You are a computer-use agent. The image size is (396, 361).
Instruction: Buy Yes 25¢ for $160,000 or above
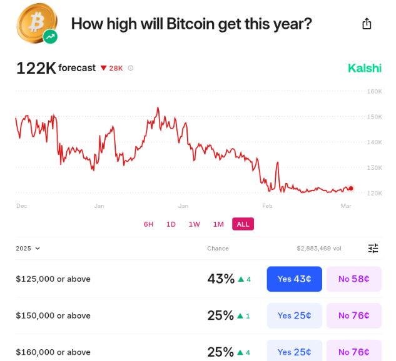[x=294, y=351]
